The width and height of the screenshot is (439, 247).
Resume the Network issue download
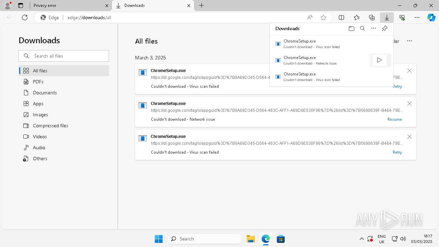395,119
